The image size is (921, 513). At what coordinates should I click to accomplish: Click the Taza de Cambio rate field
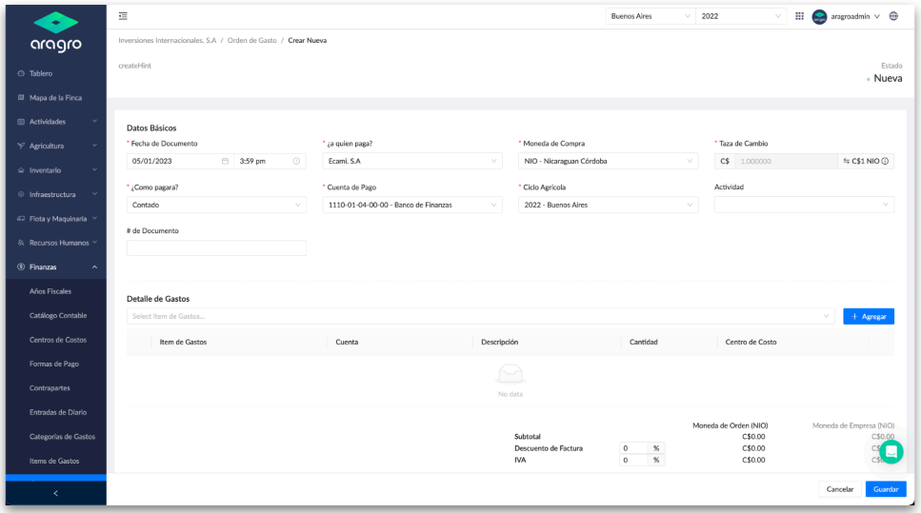[786, 161]
